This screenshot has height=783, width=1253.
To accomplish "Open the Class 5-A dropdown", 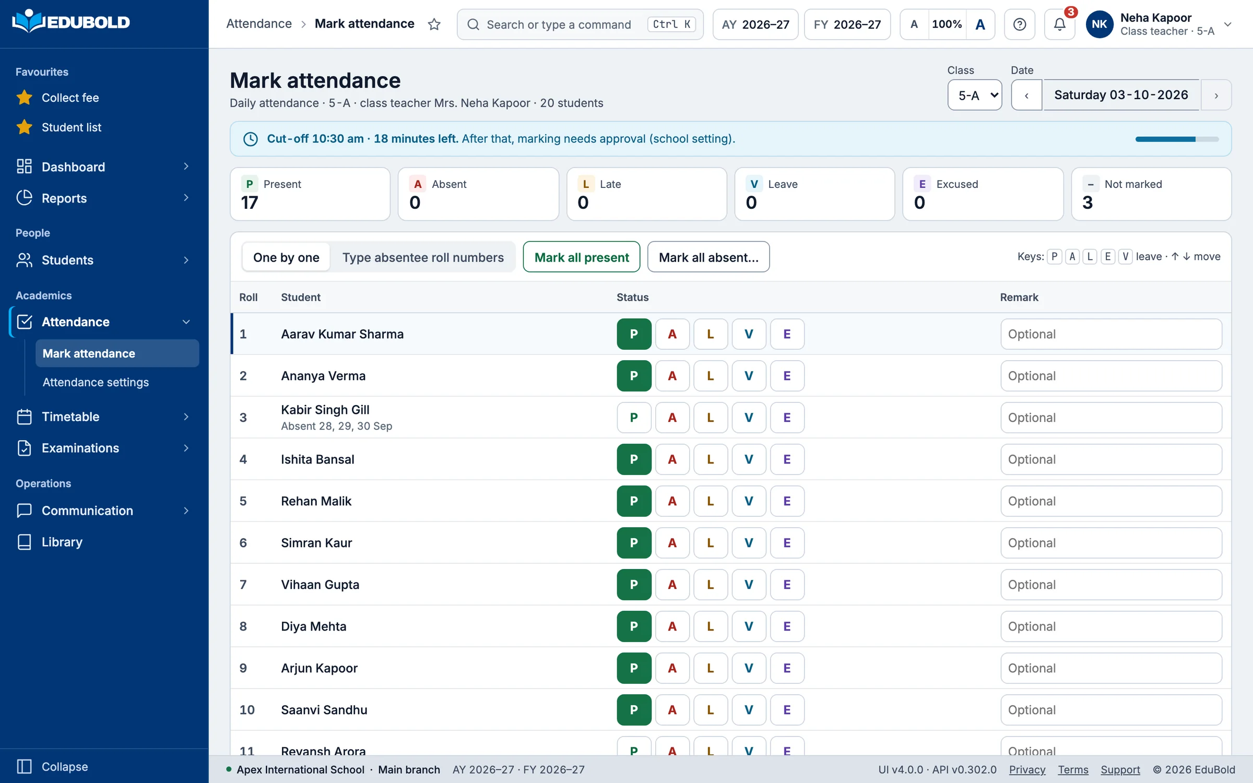I will pyautogui.click(x=975, y=95).
